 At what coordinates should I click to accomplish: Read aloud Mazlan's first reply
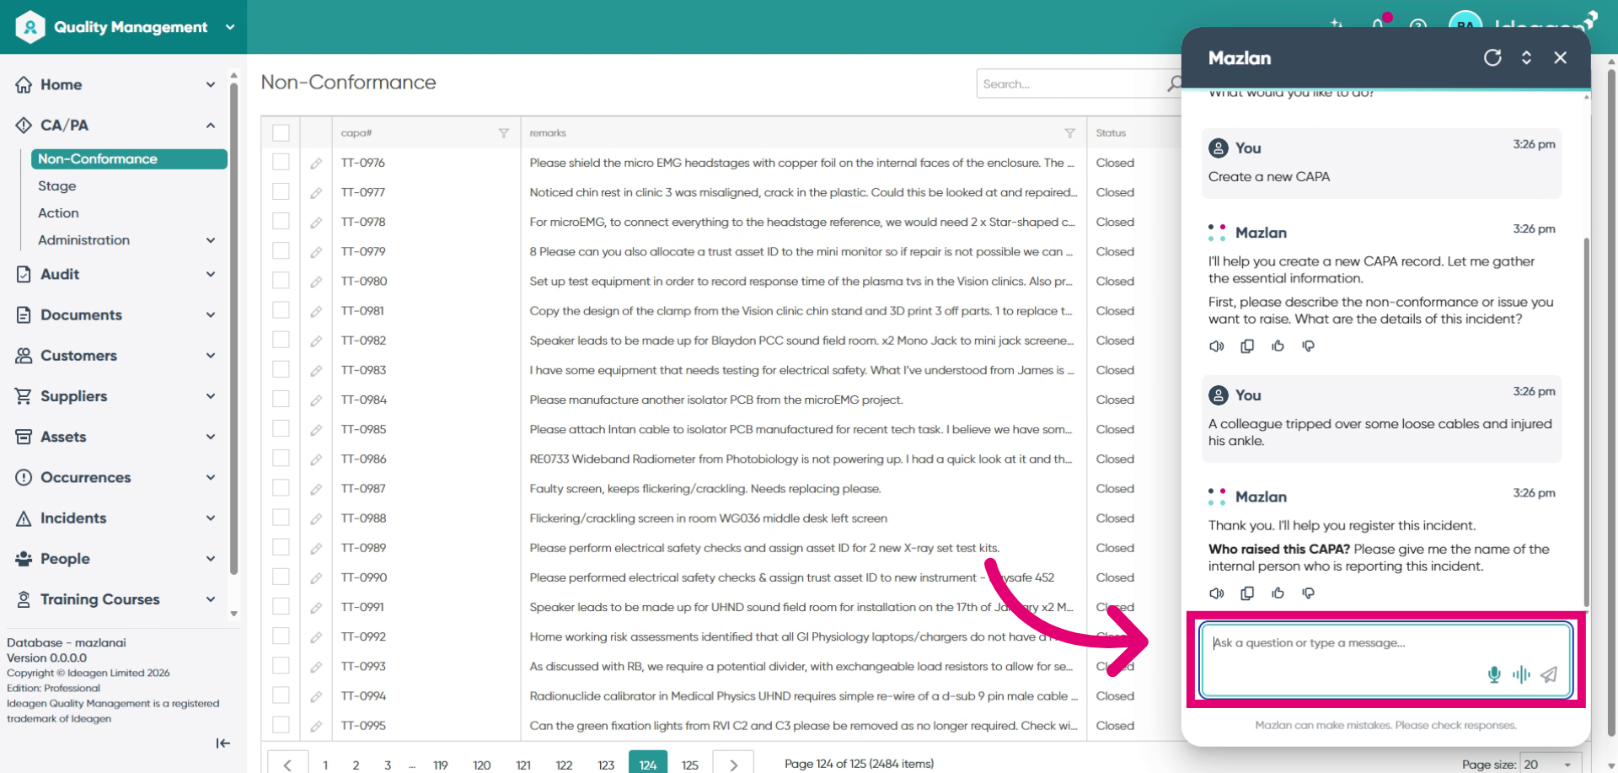[x=1217, y=346]
